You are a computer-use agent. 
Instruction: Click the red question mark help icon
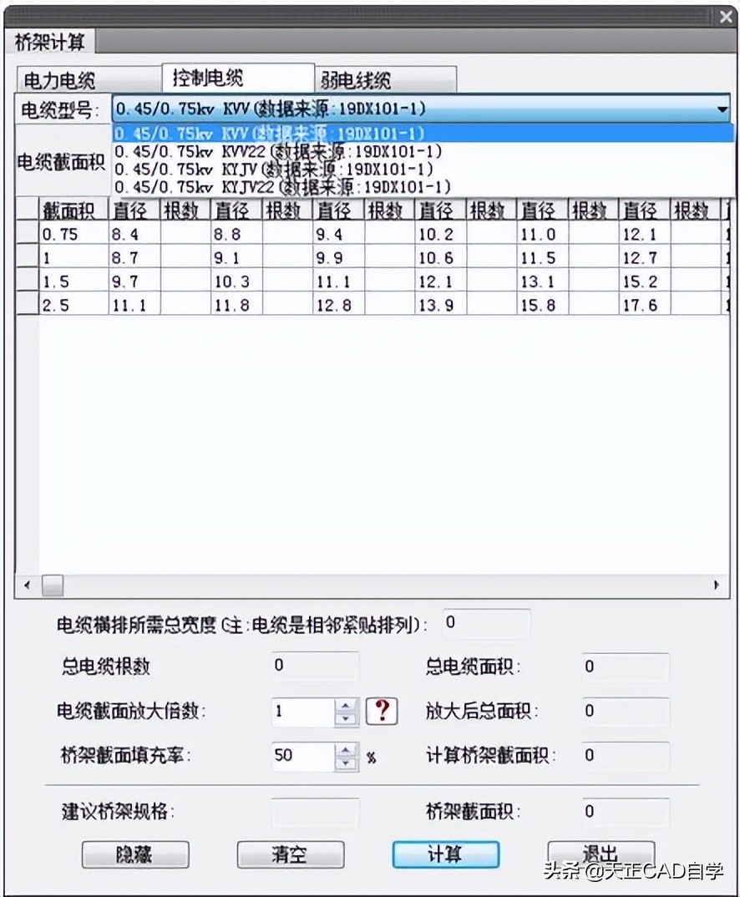click(x=382, y=712)
